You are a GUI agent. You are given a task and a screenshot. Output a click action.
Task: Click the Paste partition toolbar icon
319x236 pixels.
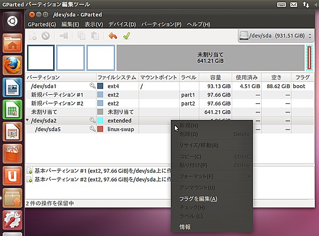point(95,36)
